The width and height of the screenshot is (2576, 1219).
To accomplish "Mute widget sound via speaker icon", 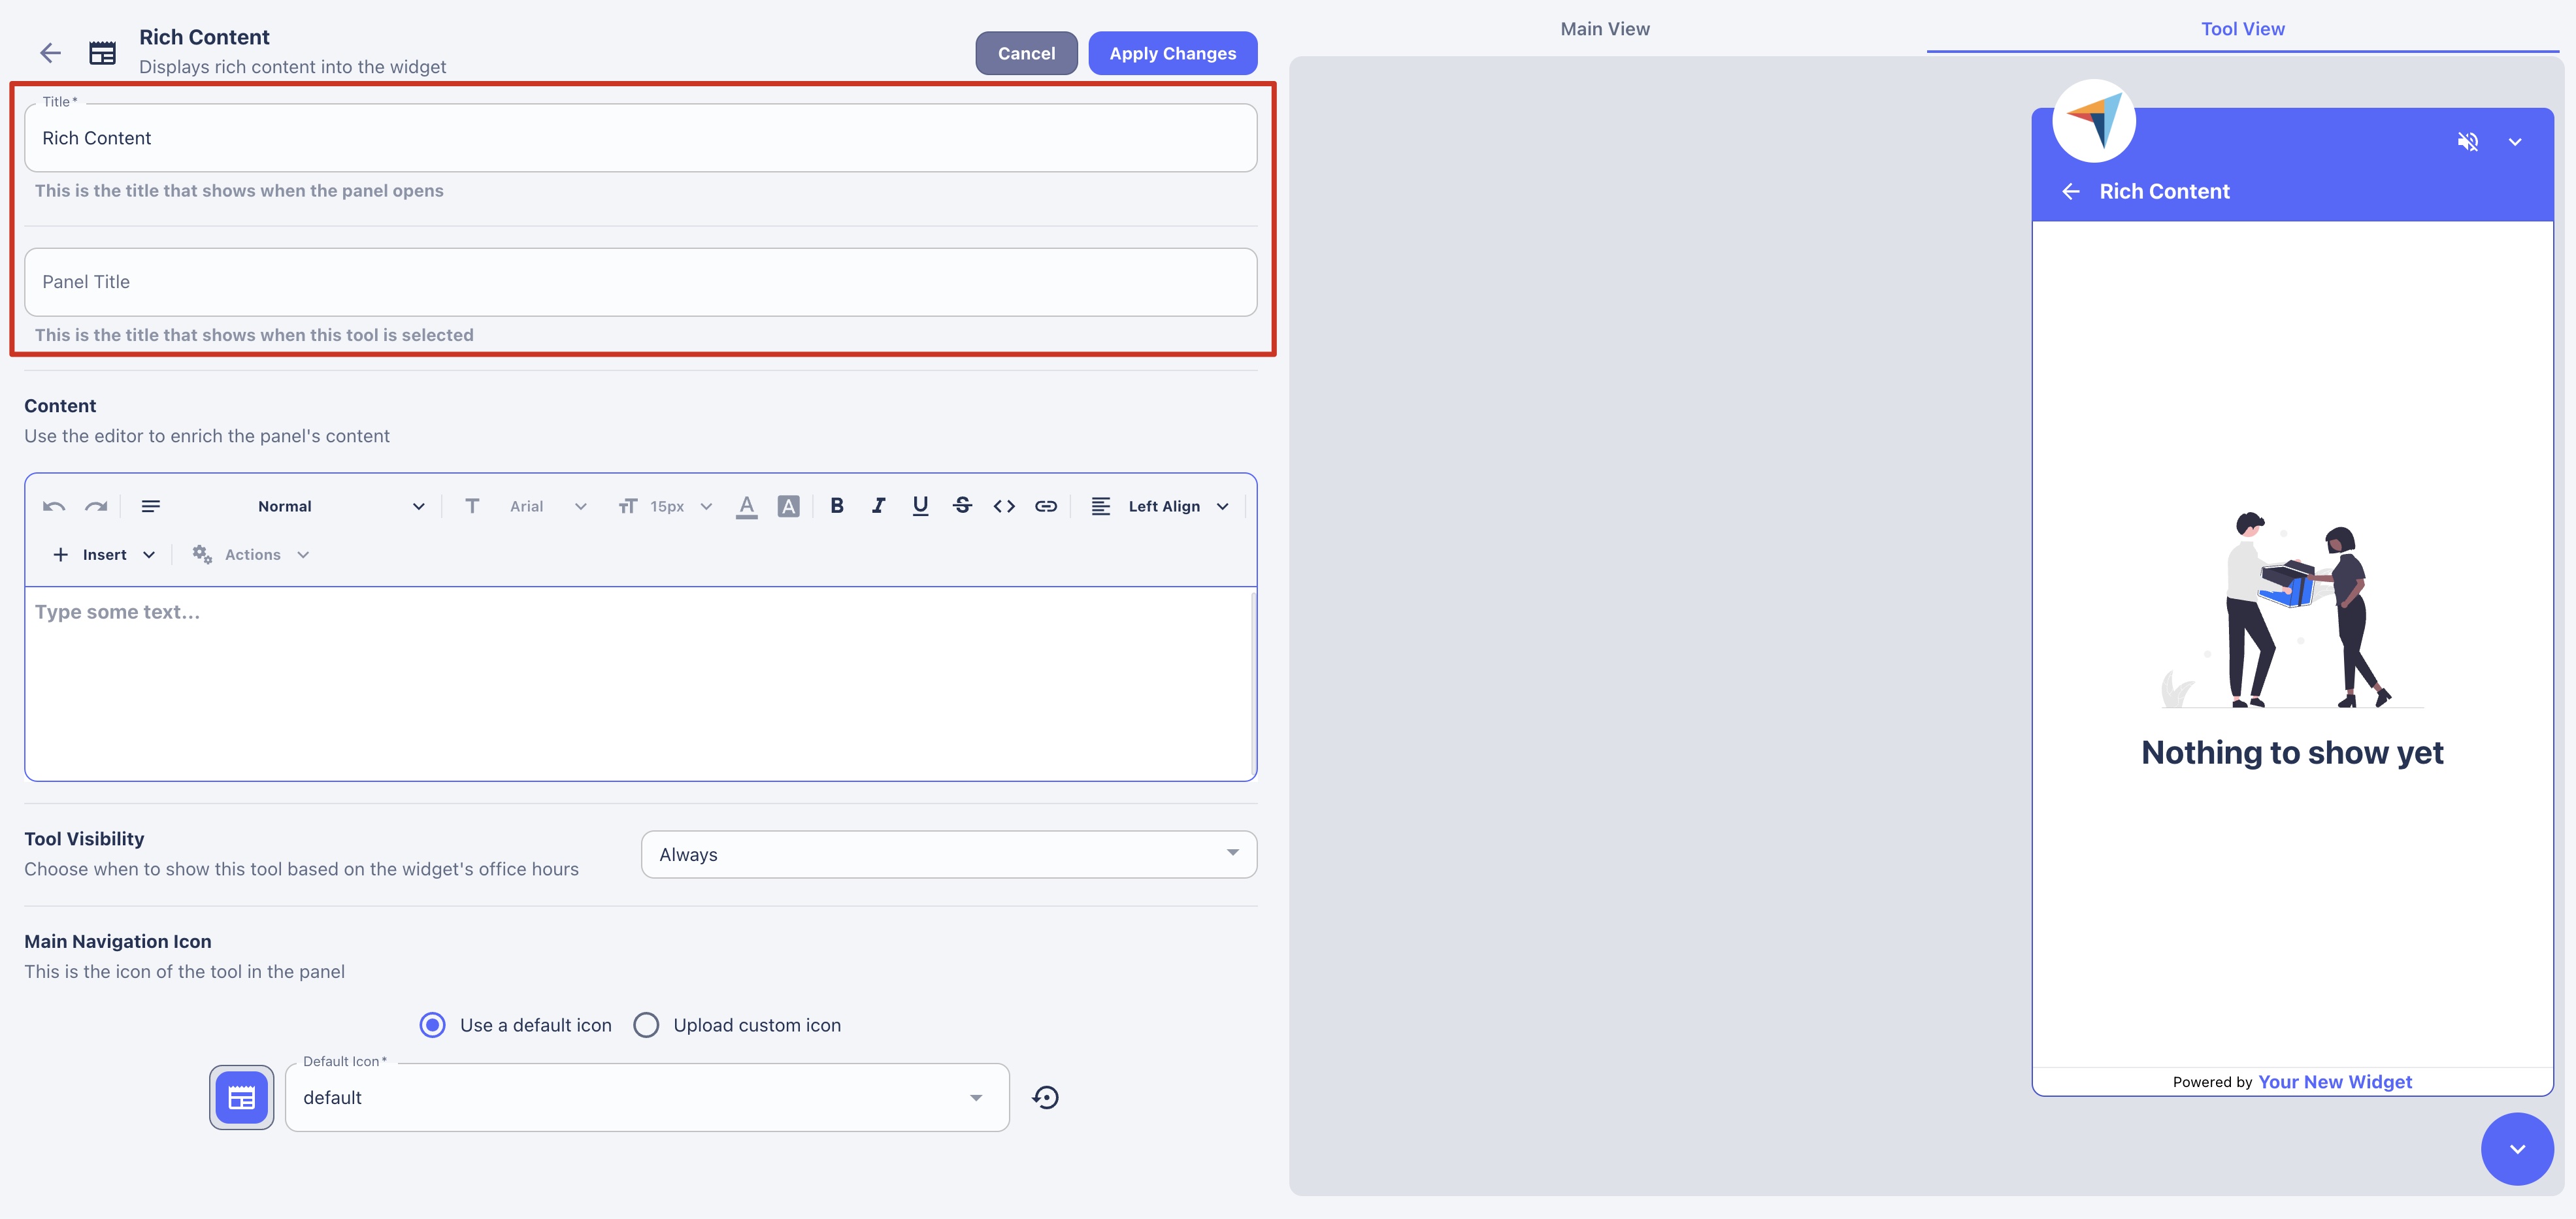I will (x=2467, y=141).
